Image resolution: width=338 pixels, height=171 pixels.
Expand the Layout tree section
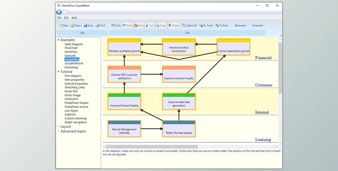click(58, 126)
